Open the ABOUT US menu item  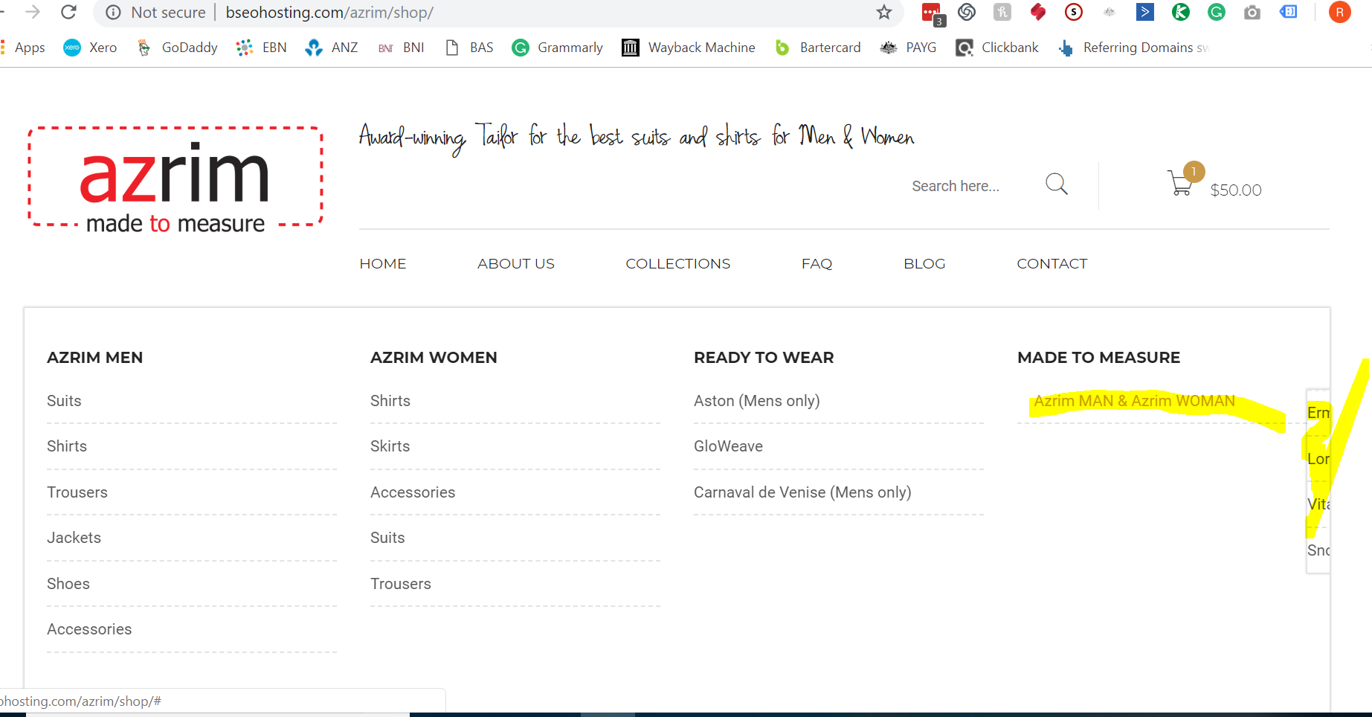(x=516, y=264)
